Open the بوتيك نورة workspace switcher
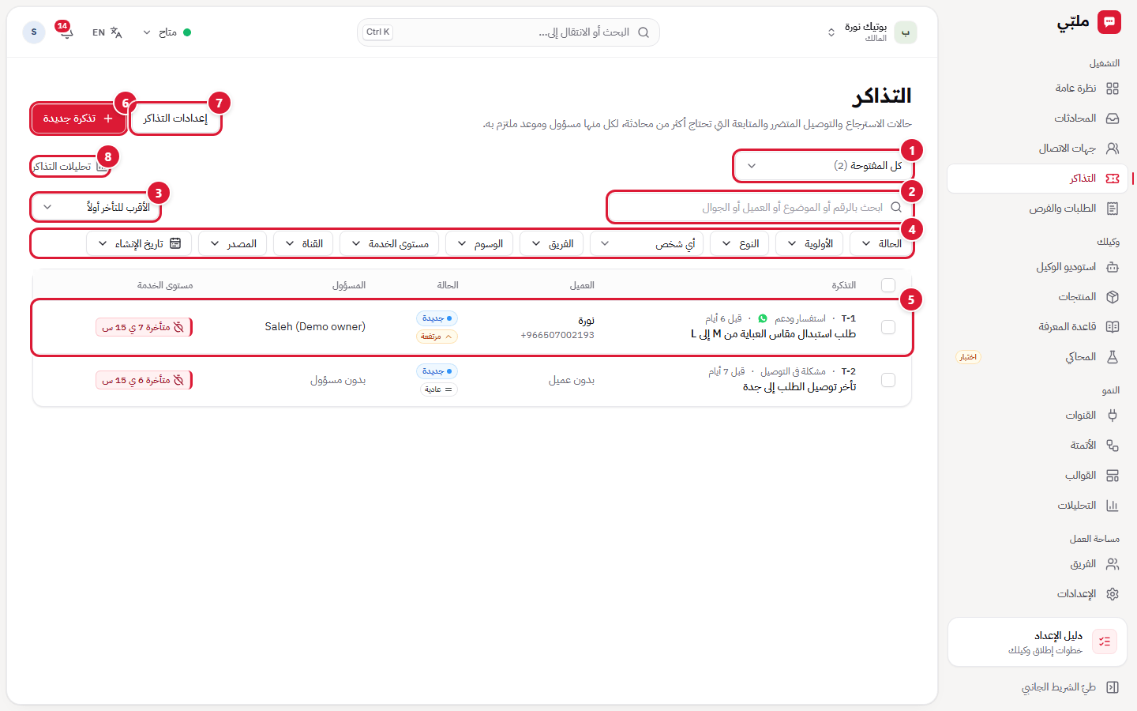 pos(872,32)
